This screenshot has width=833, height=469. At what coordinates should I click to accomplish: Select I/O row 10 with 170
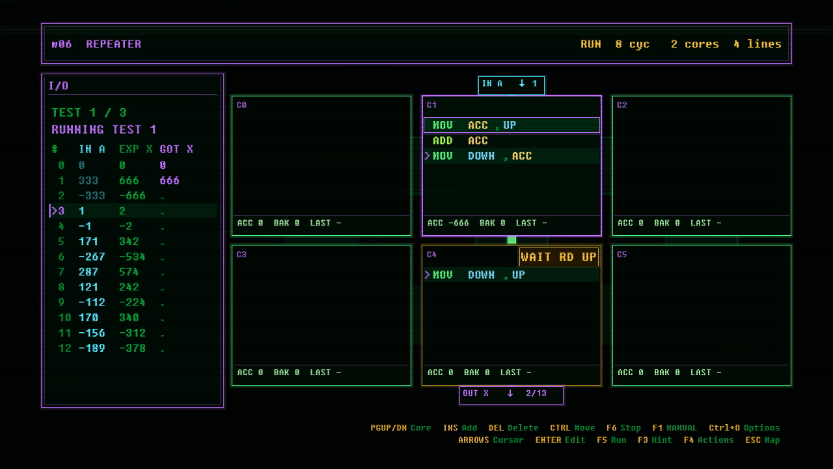click(133, 318)
